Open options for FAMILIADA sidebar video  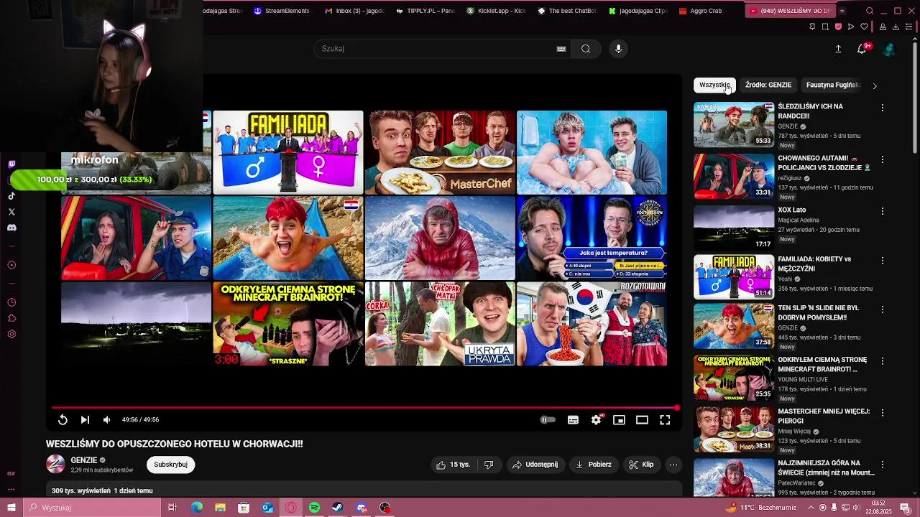pyautogui.click(x=883, y=260)
